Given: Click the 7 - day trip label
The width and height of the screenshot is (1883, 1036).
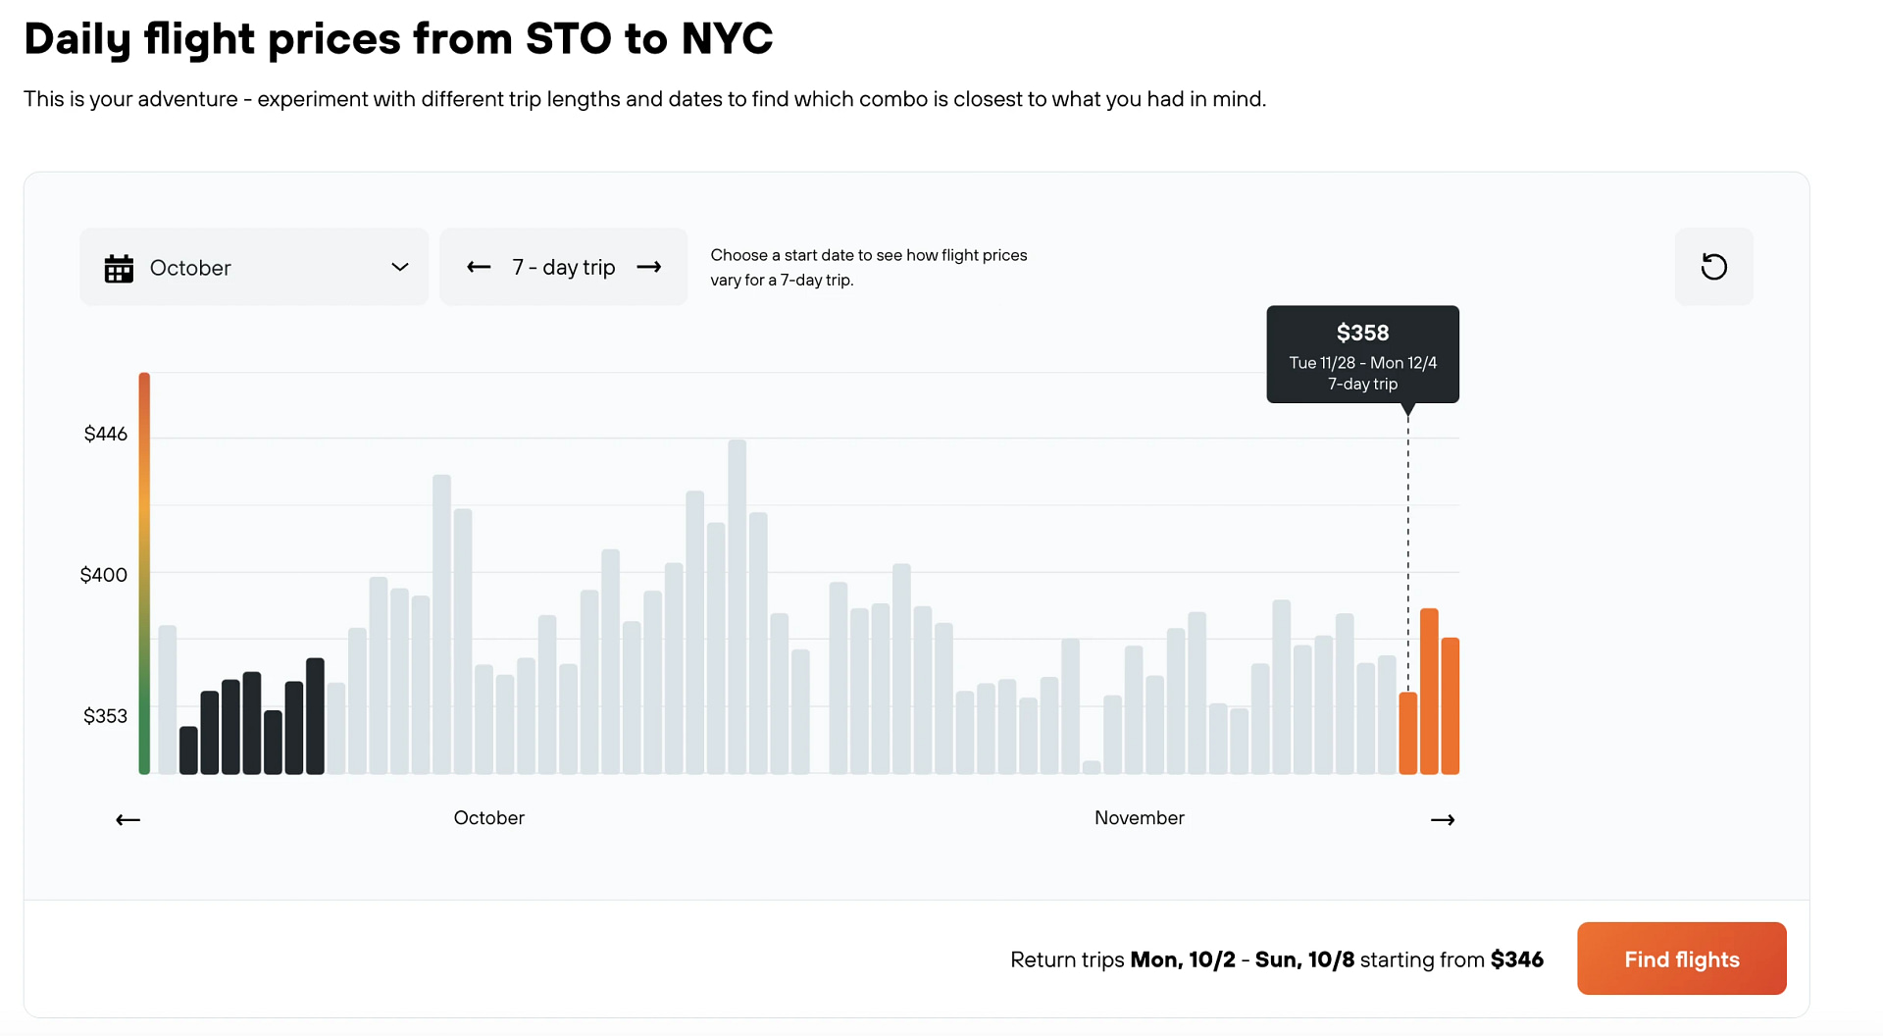Looking at the screenshot, I should tap(564, 267).
